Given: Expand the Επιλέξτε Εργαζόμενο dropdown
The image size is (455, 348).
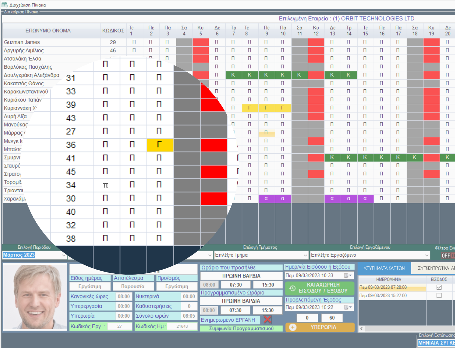Looking at the screenshot, I should click(x=427, y=255).
